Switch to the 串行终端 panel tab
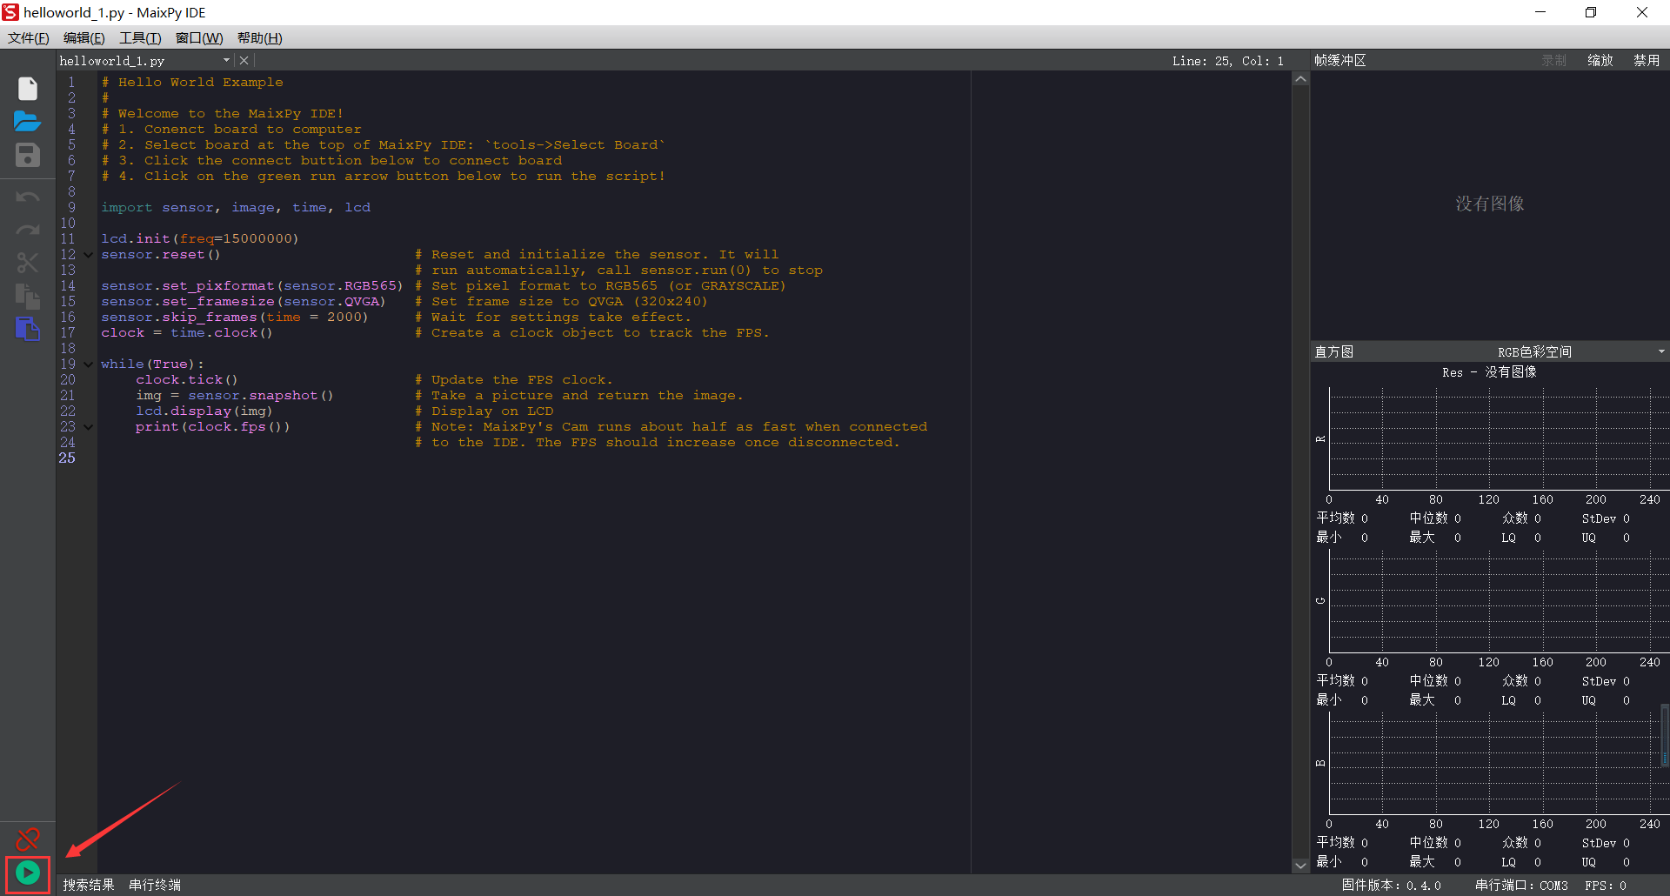Screen dimensions: 1670x896 [x=155, y=885]
